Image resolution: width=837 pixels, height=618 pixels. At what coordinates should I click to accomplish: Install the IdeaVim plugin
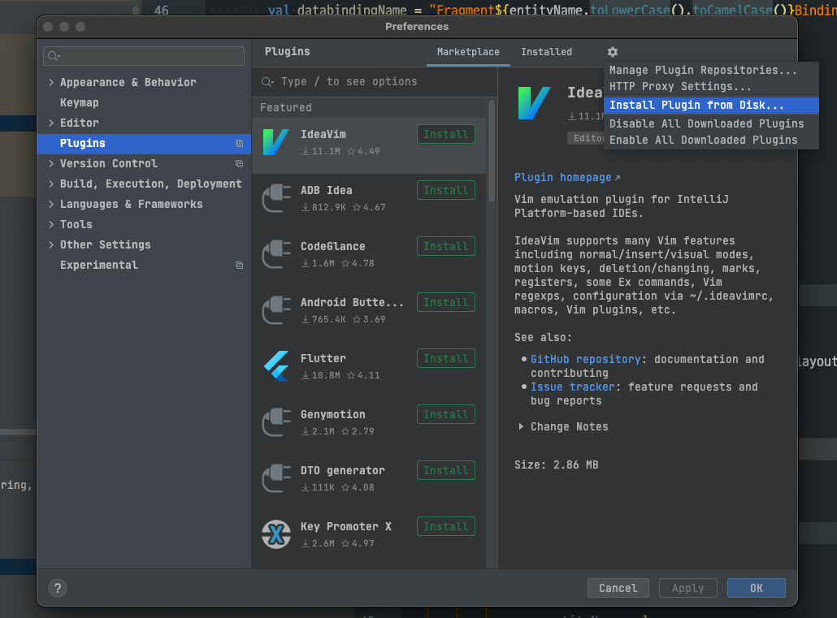(x=446, y=135)
